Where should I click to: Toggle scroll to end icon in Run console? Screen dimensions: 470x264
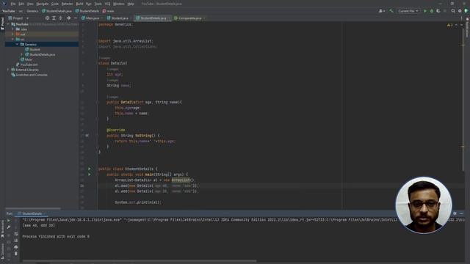click(16, 241)
